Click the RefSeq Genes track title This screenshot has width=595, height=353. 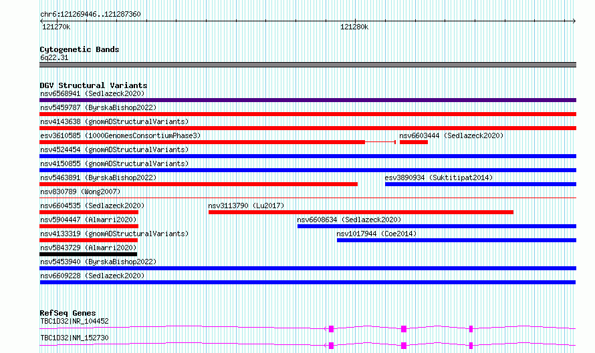coord(68,313)
